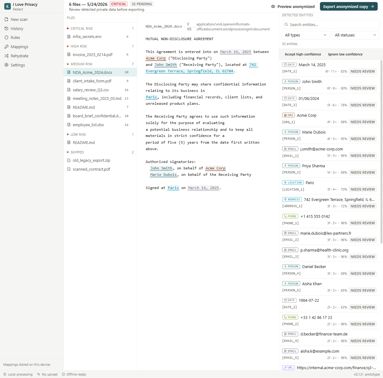Image resolution: width=383 pixels, height=378 pixels.
Task: Click NEEDS REVIEW for Daniel Becker
Action: coord(362,274)
